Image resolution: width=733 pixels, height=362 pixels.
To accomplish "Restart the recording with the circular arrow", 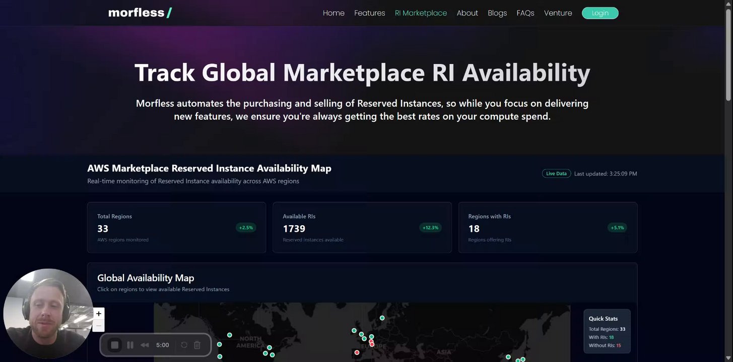I will (x=184, y=345).
